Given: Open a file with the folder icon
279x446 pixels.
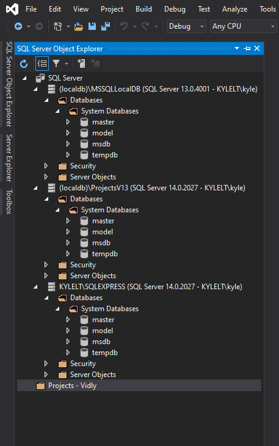Looking at the screenshot, I should 79,26.
